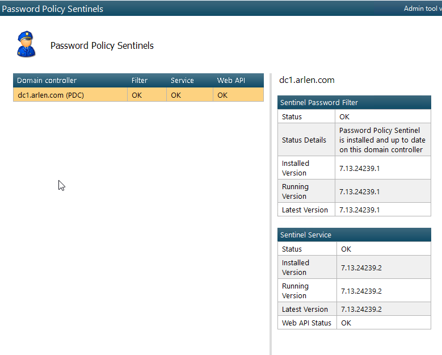Click the Web API Status OK value
The image size is (442, 355).
click(x=346, y=323)
